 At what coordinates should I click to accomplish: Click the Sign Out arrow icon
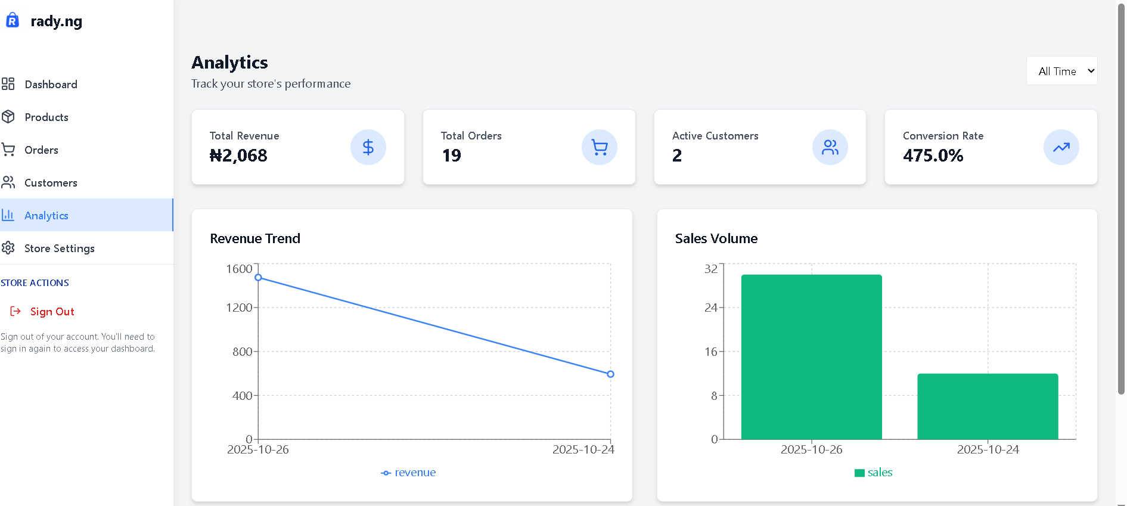point(15,311)
